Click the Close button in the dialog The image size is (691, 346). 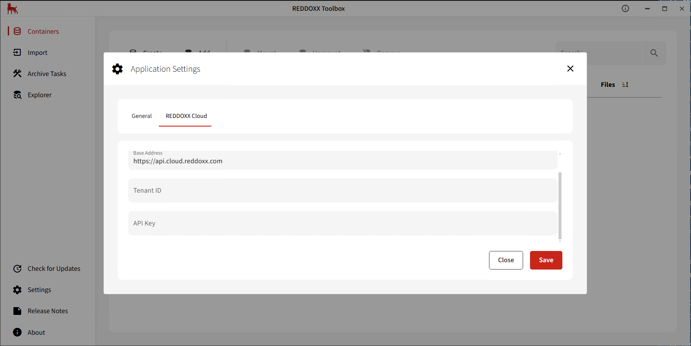click(506, 260)
